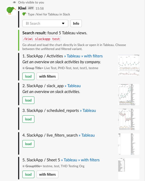Load the live_filters_search view

[x=28, y=144]
